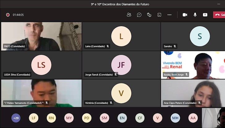Click the muted mic icon beside Laira
Screen dimensions: 225x128
tap(108, 46)
